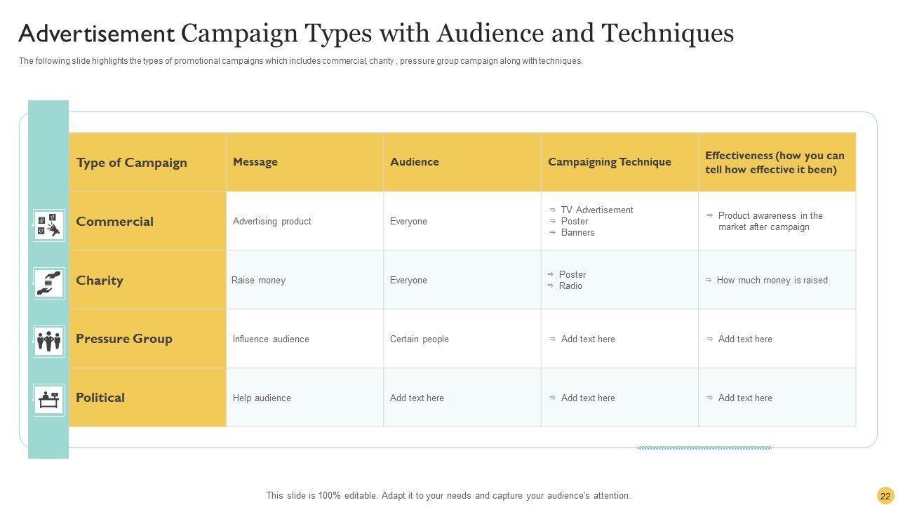This screenshot has width=898, height=505.
Task: Select the 'Political' row label
Action: (x=100, y=398)
